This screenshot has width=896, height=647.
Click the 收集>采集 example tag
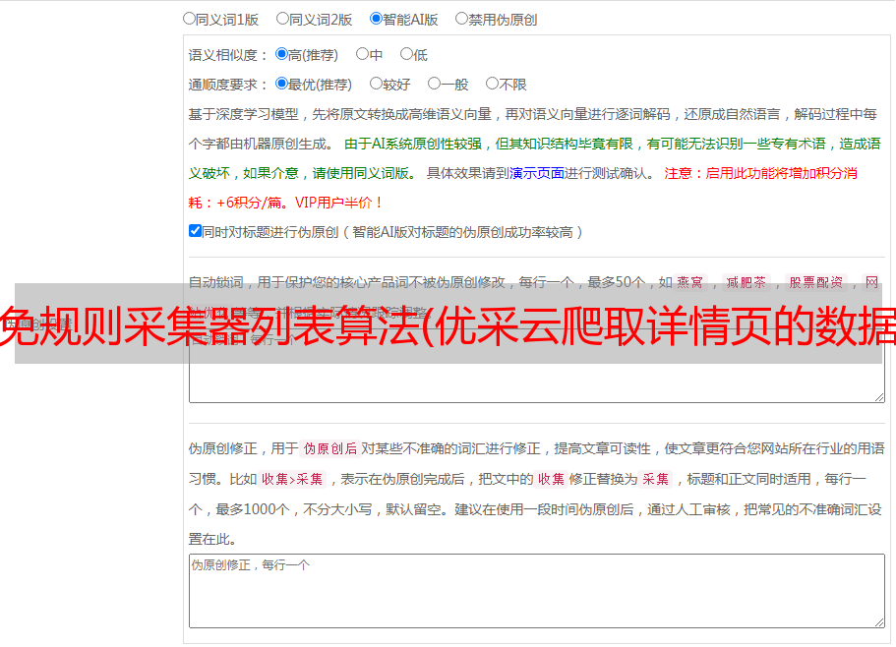[x=292, y=479]
